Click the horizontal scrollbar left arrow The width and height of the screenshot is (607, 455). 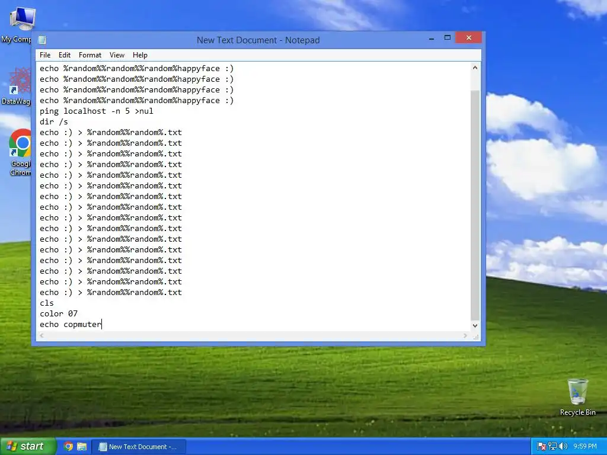point(42,335)
